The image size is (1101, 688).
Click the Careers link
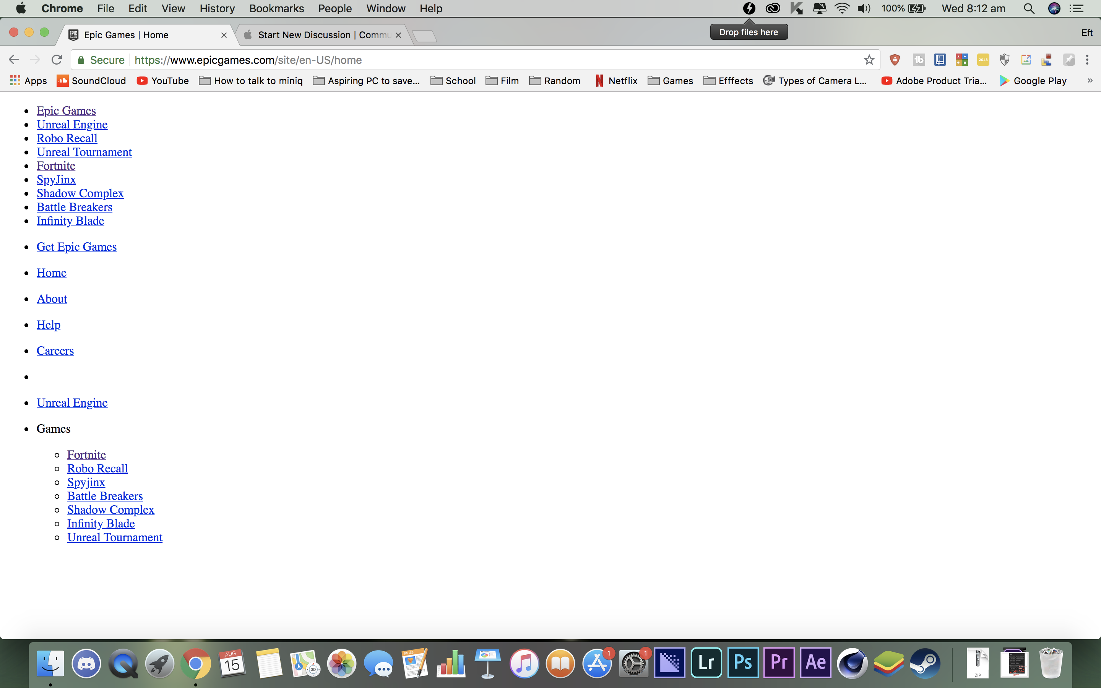(55, 350)
